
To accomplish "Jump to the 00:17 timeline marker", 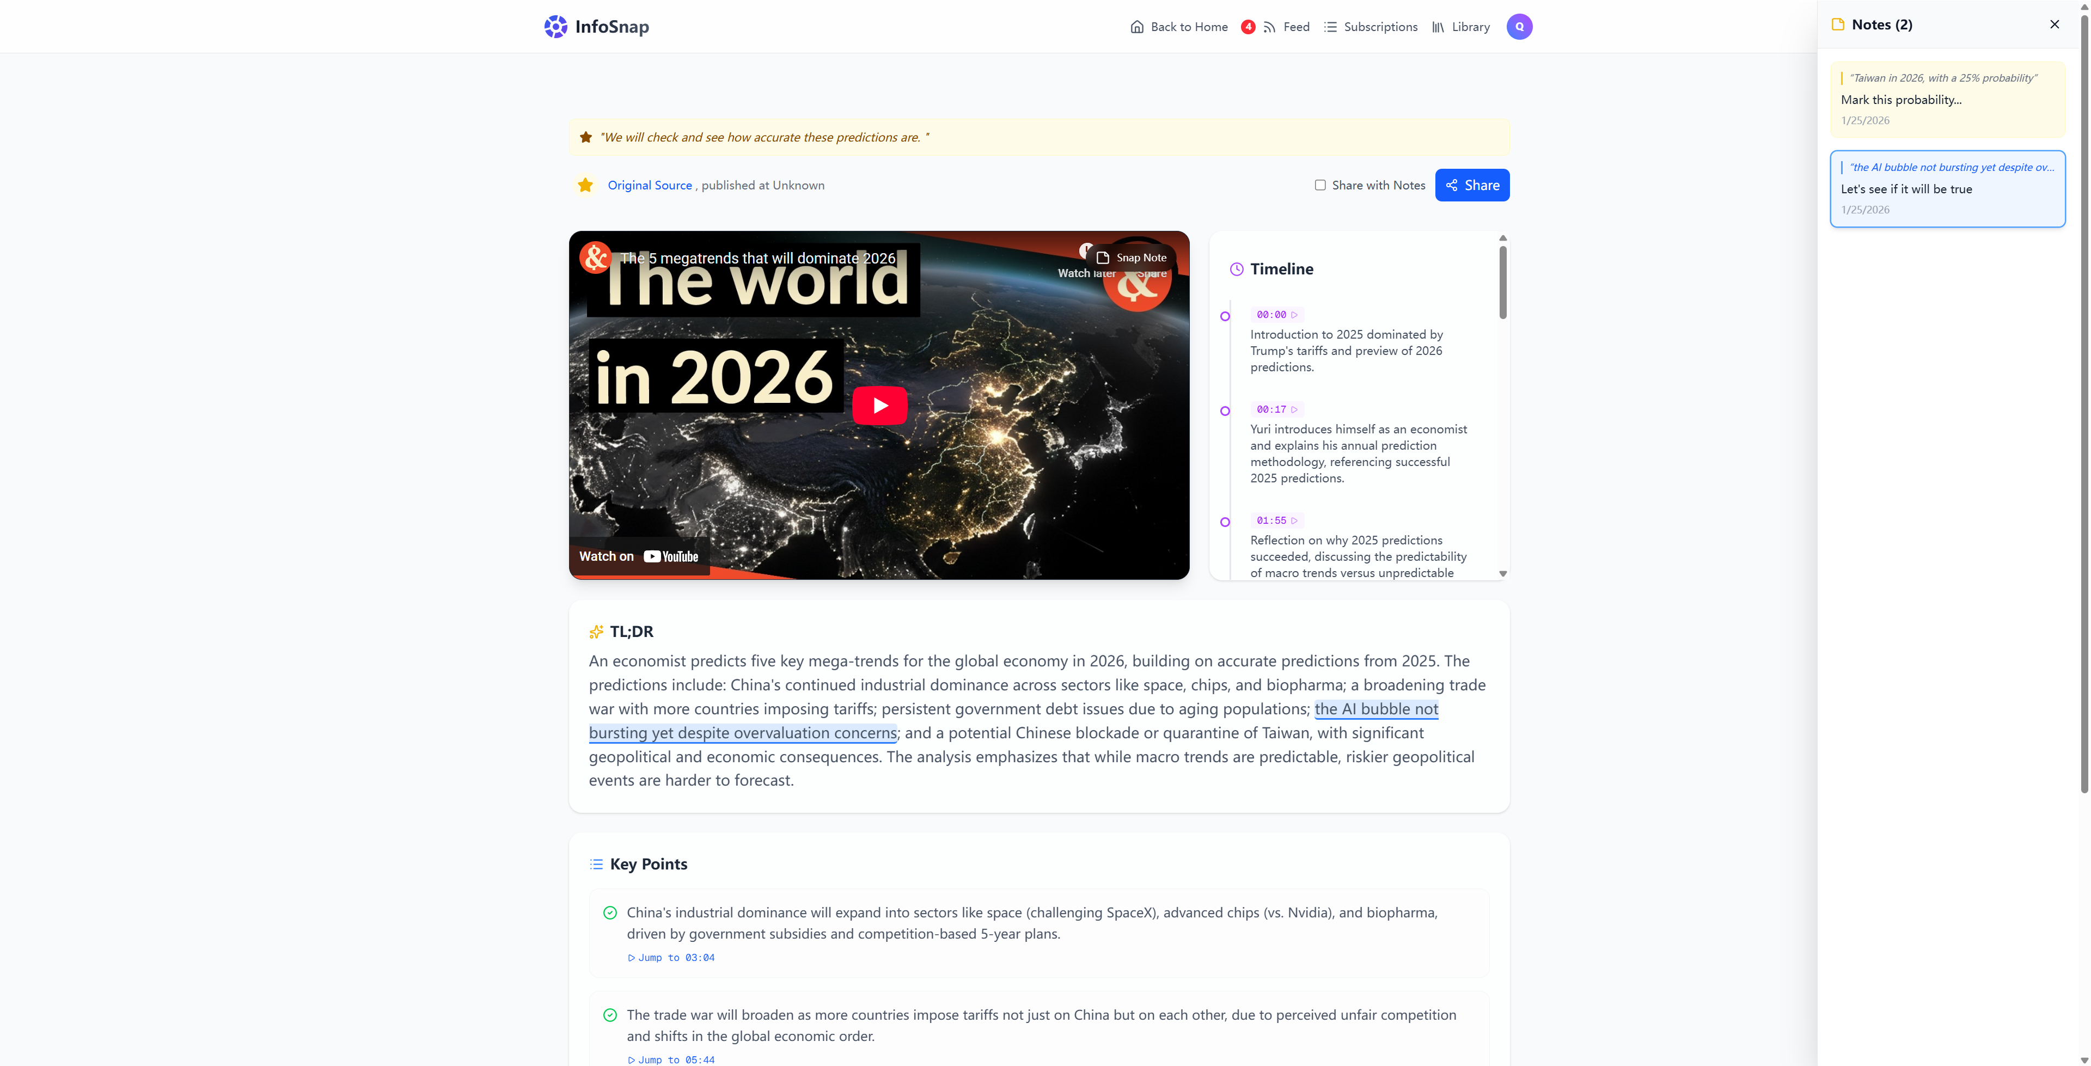I will 1277,409.
